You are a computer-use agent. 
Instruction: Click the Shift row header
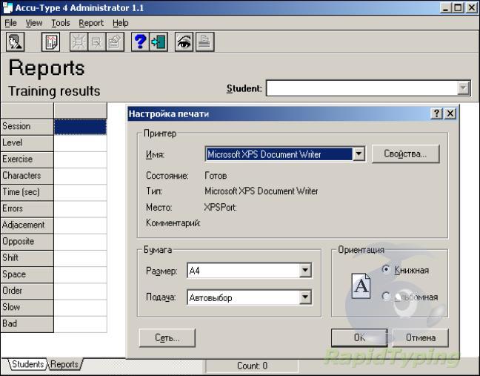coord(27,258)
